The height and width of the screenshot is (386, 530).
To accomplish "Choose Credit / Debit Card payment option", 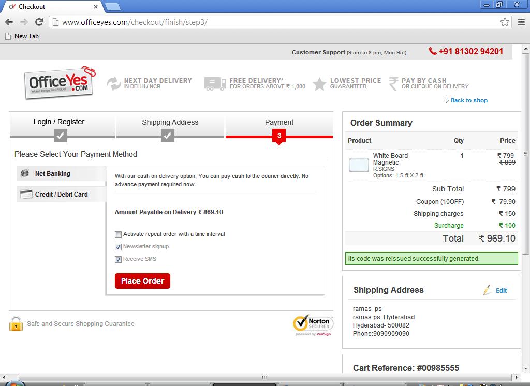I will [x=61, y=195].
